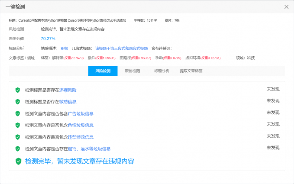This screenshot has width=294, height=184.
Task: Click the 广告垃圾信息 link
Action: pos(81,113)
